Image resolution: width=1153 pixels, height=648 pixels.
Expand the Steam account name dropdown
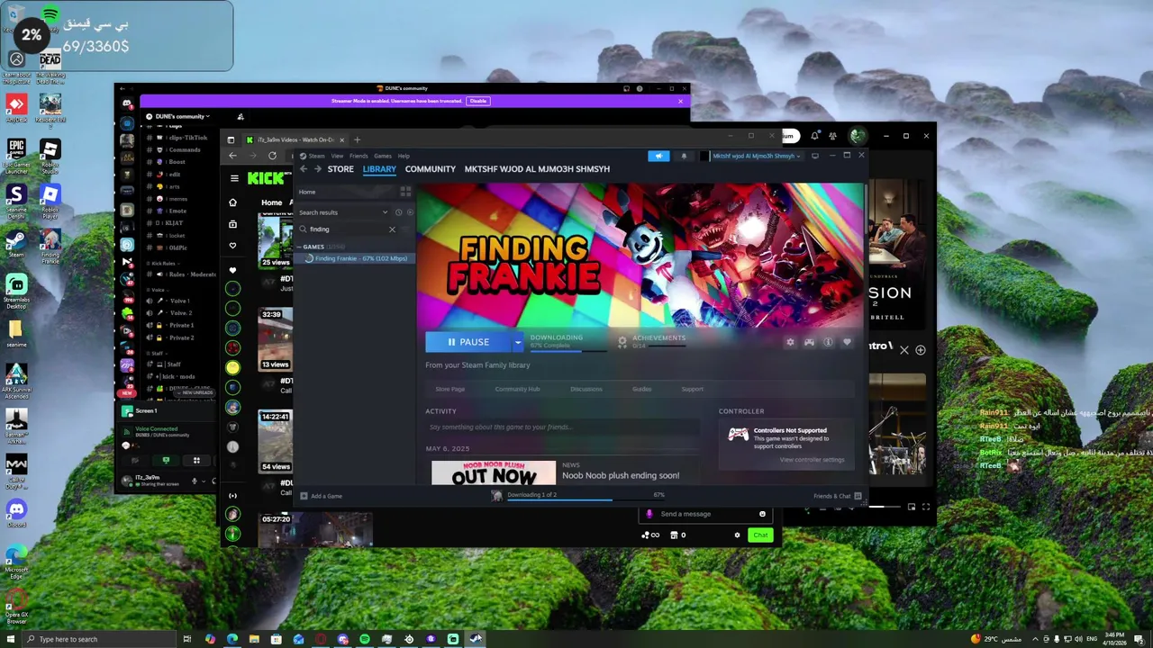click(x=755, y=156)
